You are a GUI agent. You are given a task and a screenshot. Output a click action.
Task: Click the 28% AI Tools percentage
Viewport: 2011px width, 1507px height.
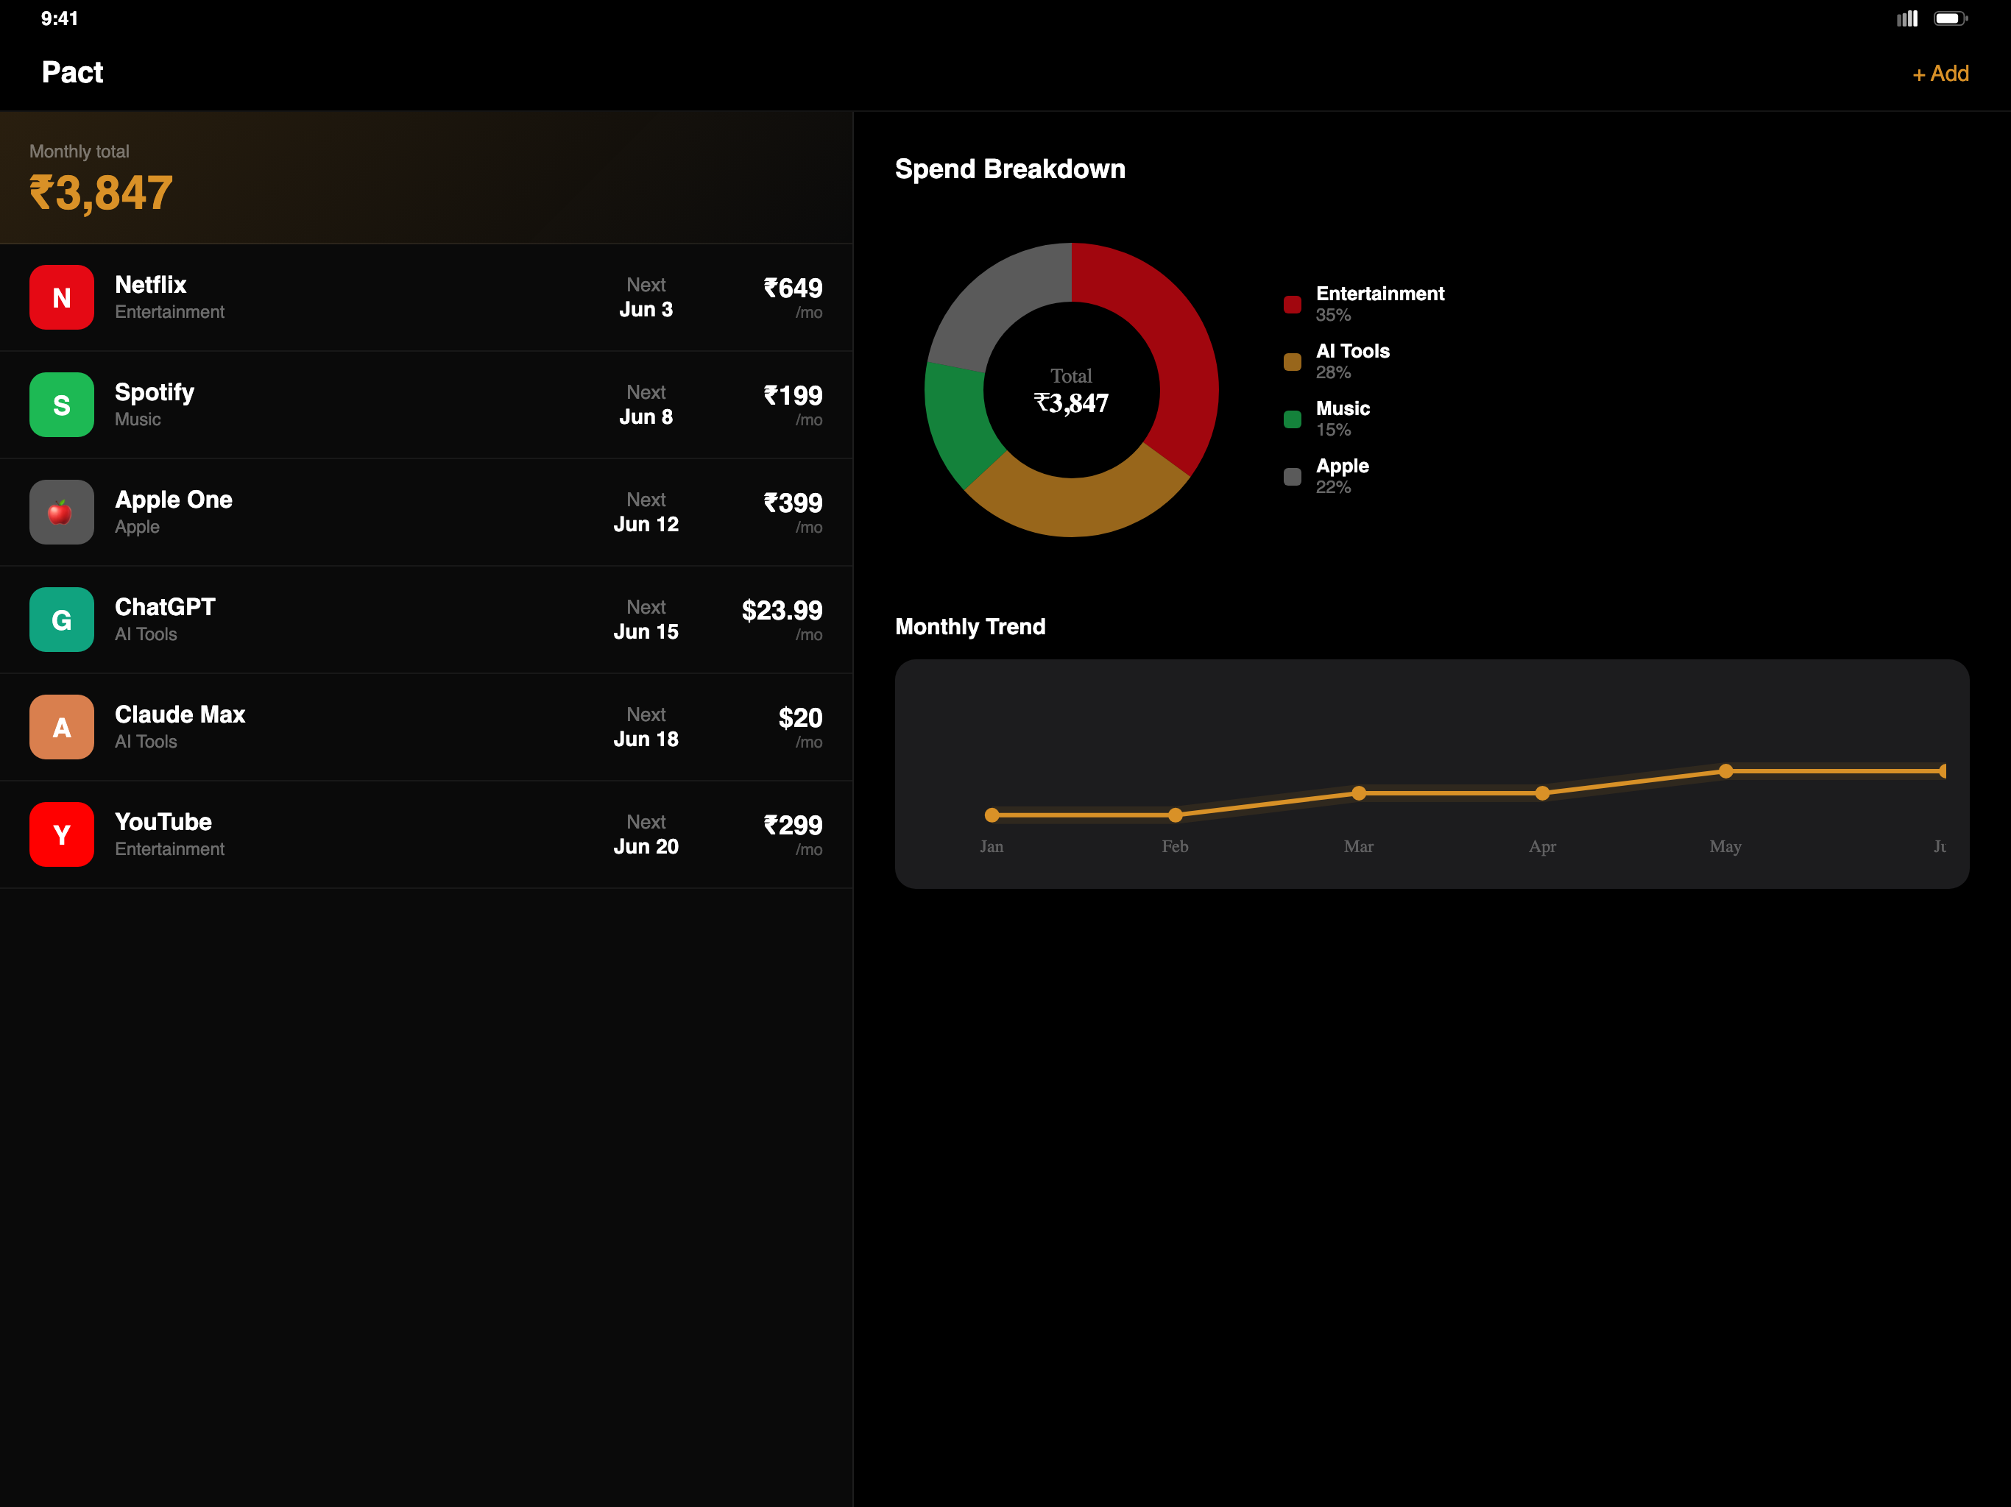click(x=1333, y=372)
